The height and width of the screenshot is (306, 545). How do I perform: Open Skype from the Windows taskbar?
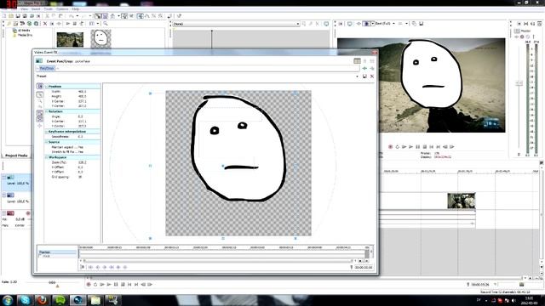[x=25, y=300]
